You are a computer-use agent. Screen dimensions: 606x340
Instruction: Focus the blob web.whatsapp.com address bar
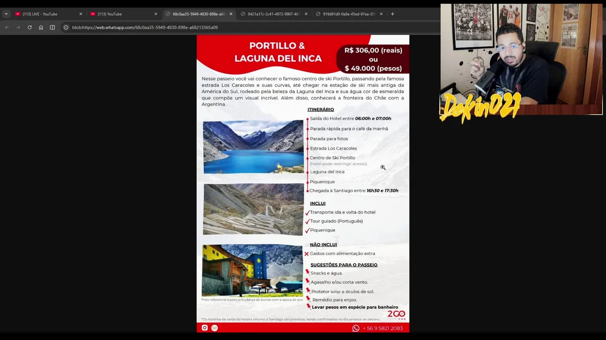(145, 27)
